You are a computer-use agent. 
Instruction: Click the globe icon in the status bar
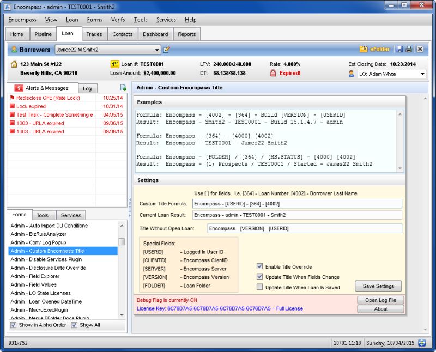click(422, 343)
